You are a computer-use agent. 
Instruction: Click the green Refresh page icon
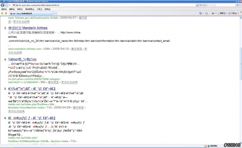click(201, 5)
